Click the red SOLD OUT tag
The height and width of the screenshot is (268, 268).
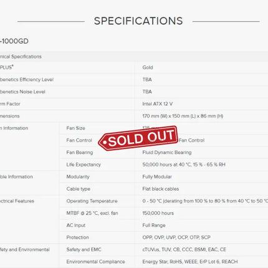point(138,138)
